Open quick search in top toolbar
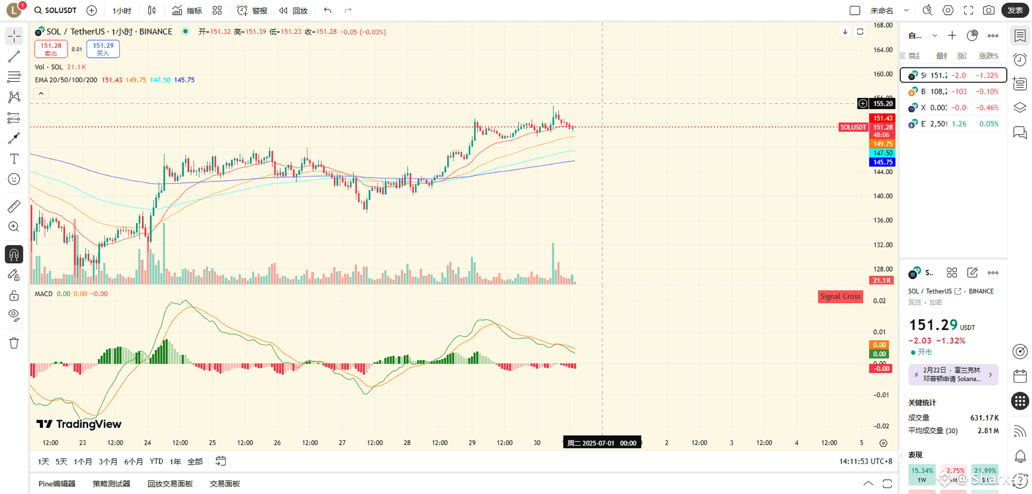 click(x=928, y=10)
